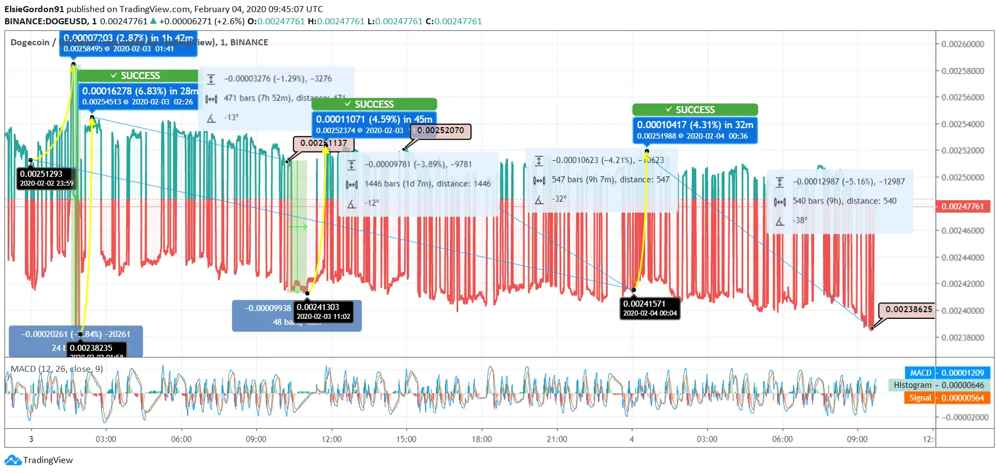
Task: Click forecast label 0.00007203 (2.87%) in 1h 42m
Action: [128, 43]
